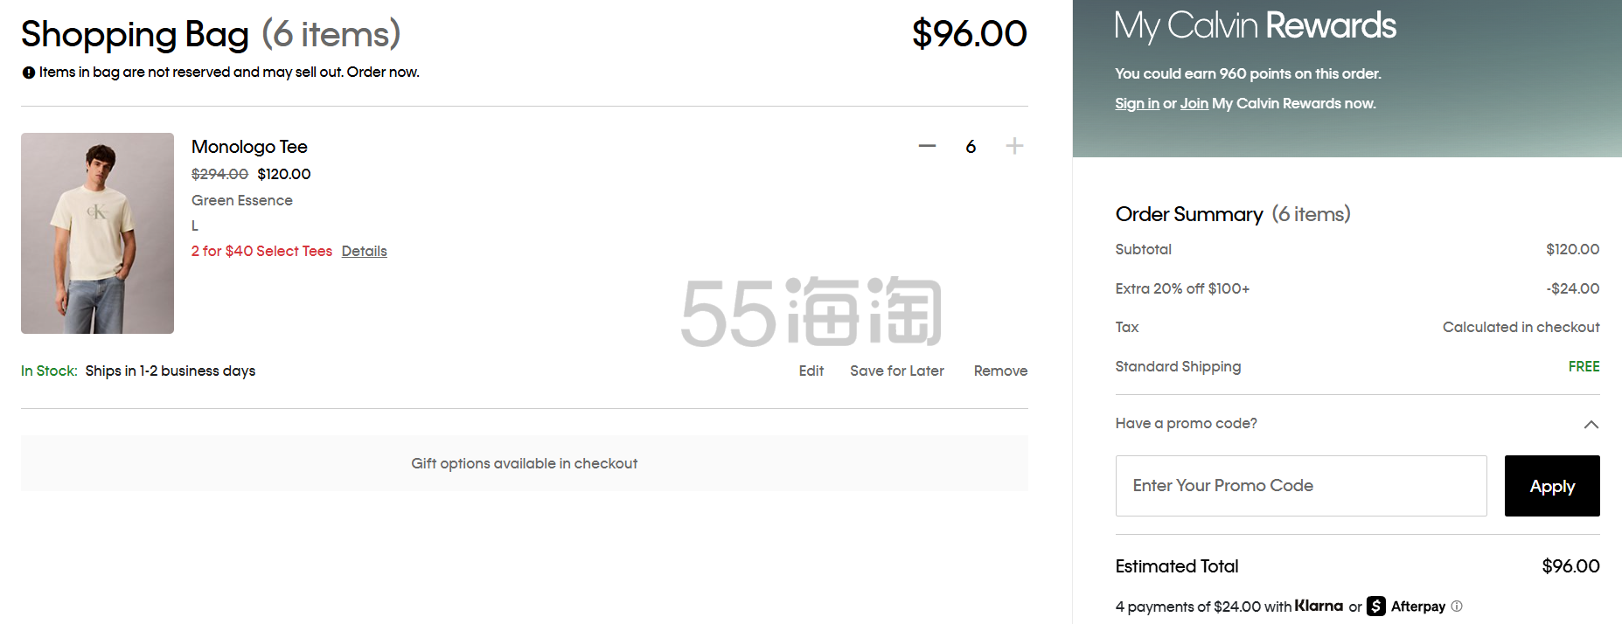The image size is (1622, 624).
Task: Click the 'Standard Shipping' label
Action: [x=1178, y=366]
